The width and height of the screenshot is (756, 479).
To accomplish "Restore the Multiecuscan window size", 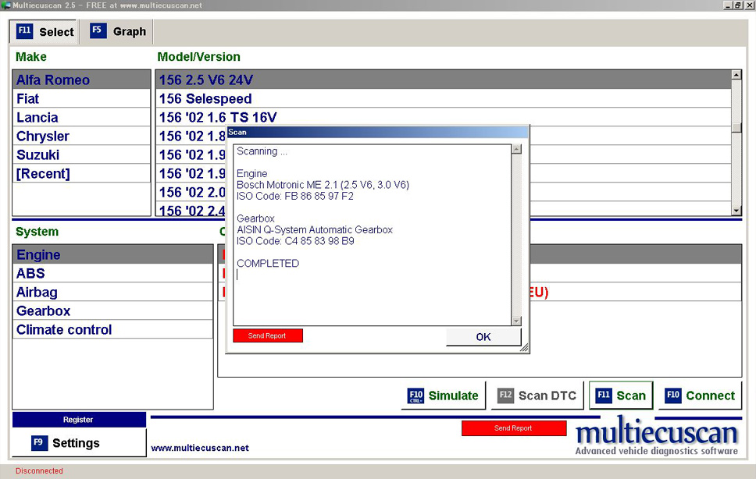I will 737,5.
